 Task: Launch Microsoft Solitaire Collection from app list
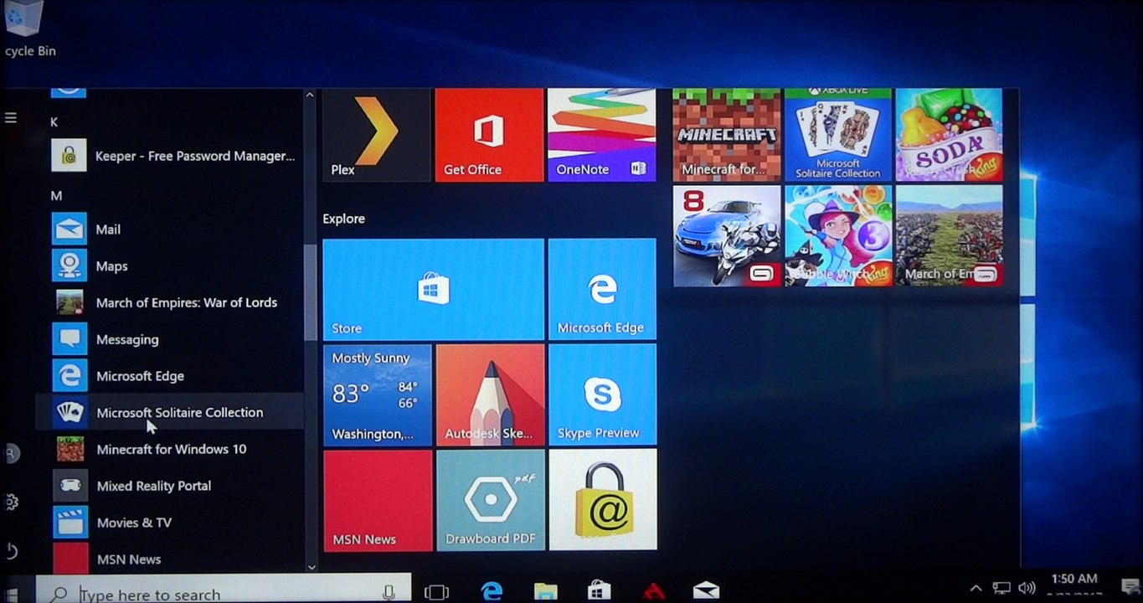pos(170,412)
